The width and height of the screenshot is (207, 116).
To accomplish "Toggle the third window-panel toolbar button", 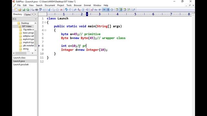I will (125, 10).
